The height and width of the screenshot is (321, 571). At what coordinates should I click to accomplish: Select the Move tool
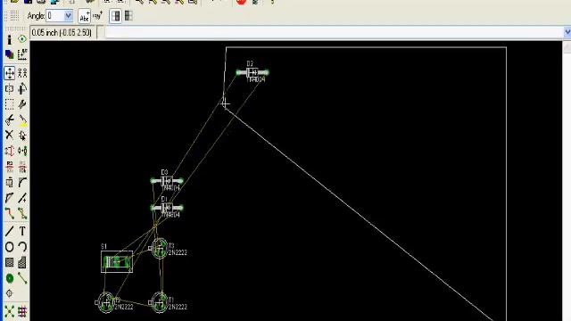pyautogui.click(x=9, y=73)
